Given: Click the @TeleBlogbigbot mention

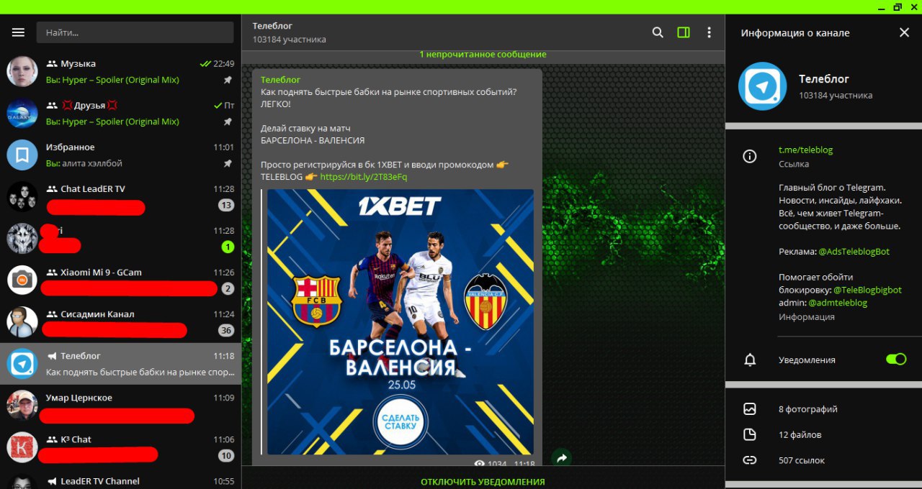Looking at the screenshot, I should tap(867, 290).
